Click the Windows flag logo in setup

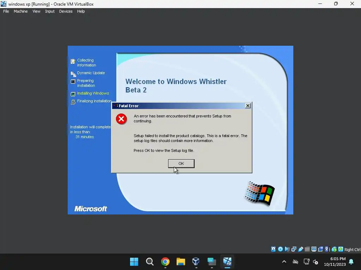(x=260, y=194)
